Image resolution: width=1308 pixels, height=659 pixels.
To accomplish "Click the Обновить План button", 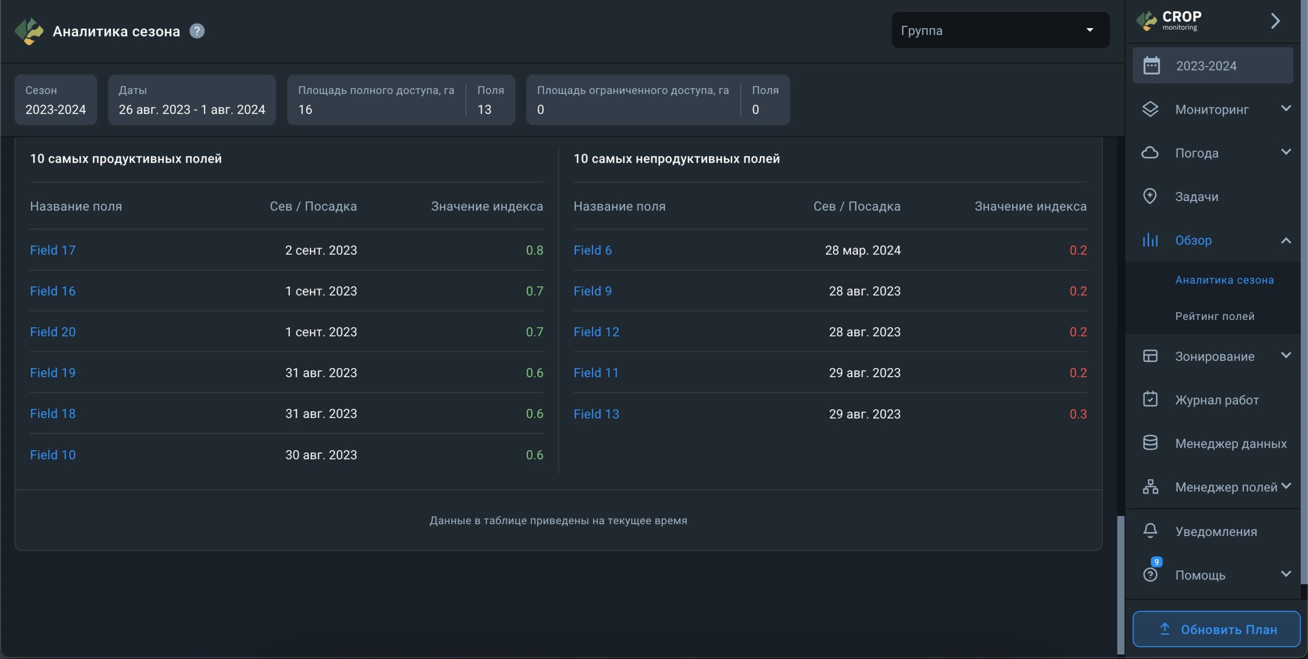I will 1216,629.
